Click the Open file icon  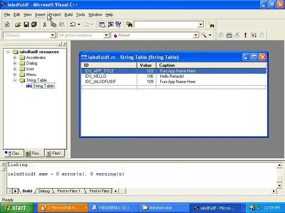coord(18,24)
